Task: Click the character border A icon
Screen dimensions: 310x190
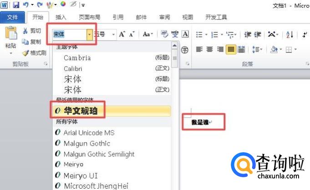Action: pos(185,34)
